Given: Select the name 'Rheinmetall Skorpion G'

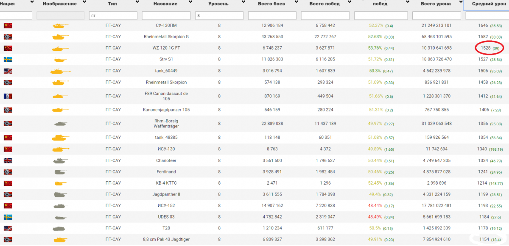Looking at the screenshot, I should [x=166, y=37].
